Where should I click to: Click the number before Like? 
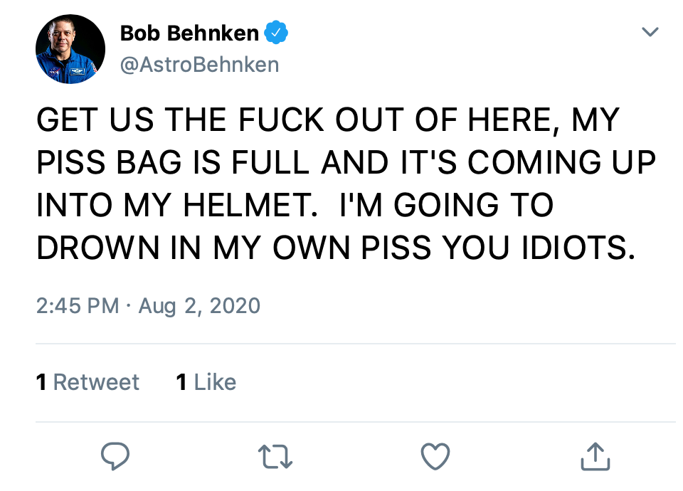181,382
